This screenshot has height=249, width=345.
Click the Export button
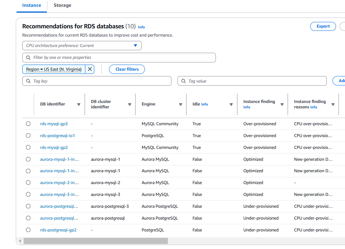(x=322, y=26)
